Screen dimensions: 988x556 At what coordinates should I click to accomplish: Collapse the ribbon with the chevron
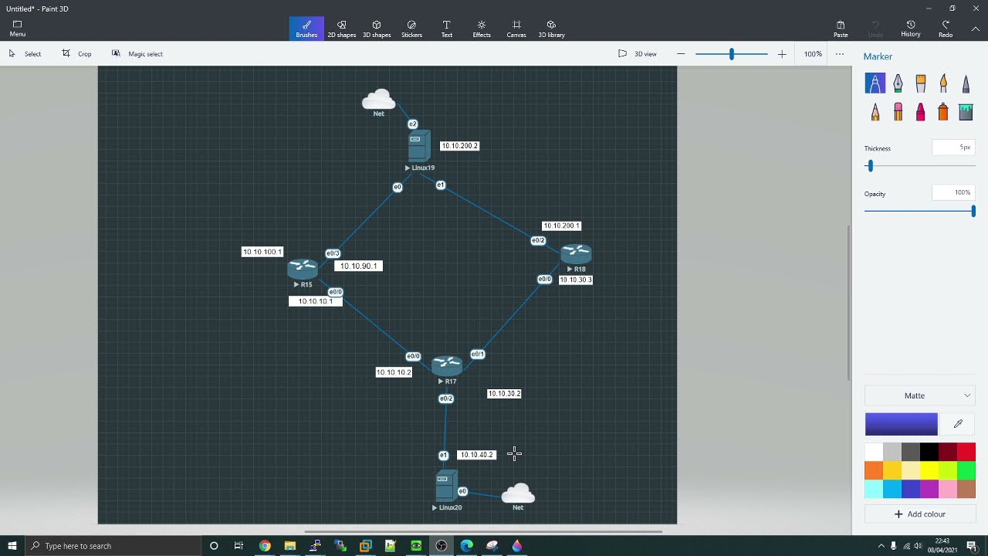[976, 29]
